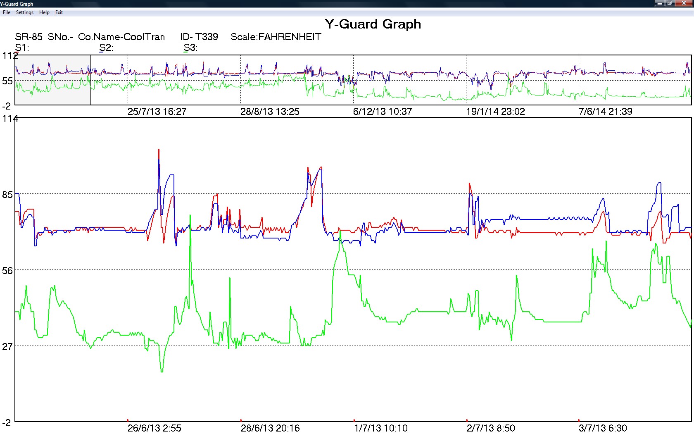Screen dimensions: 694x434
Task: Click the Co.Name-CoolTran text
Action: coord(121,37)
